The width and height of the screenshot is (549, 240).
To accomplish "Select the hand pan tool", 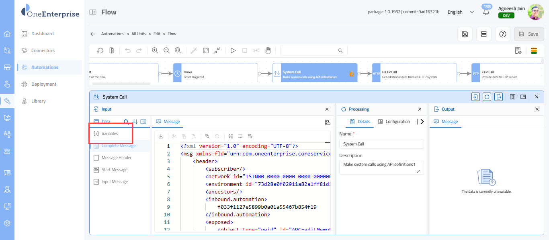I will pos(268,50).
